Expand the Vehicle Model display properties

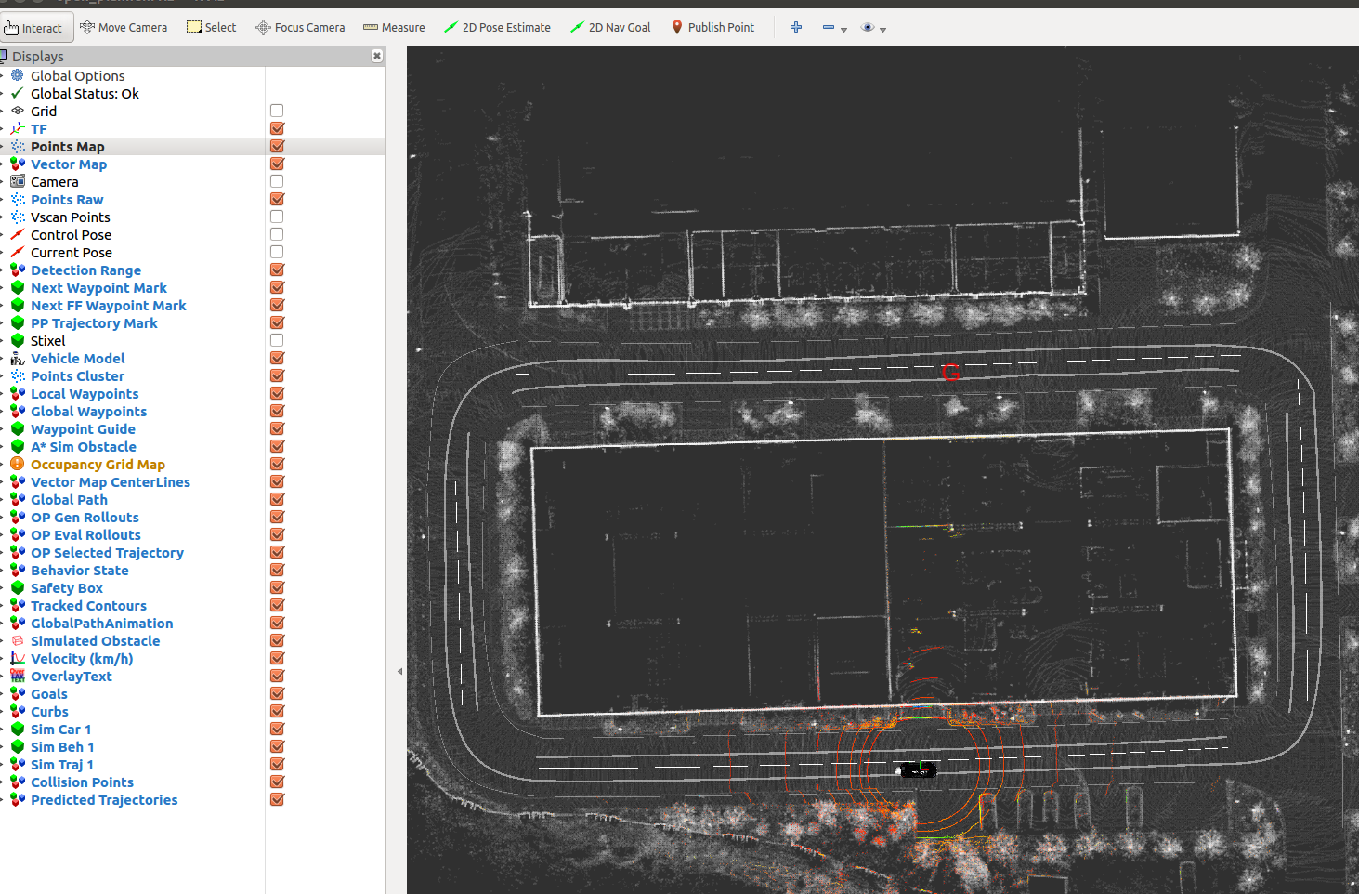point(6,358)
